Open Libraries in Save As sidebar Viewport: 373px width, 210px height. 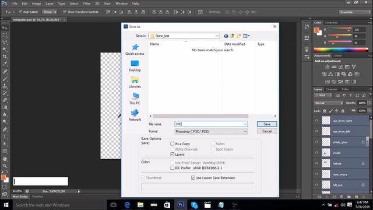click(x=135, y=82)
